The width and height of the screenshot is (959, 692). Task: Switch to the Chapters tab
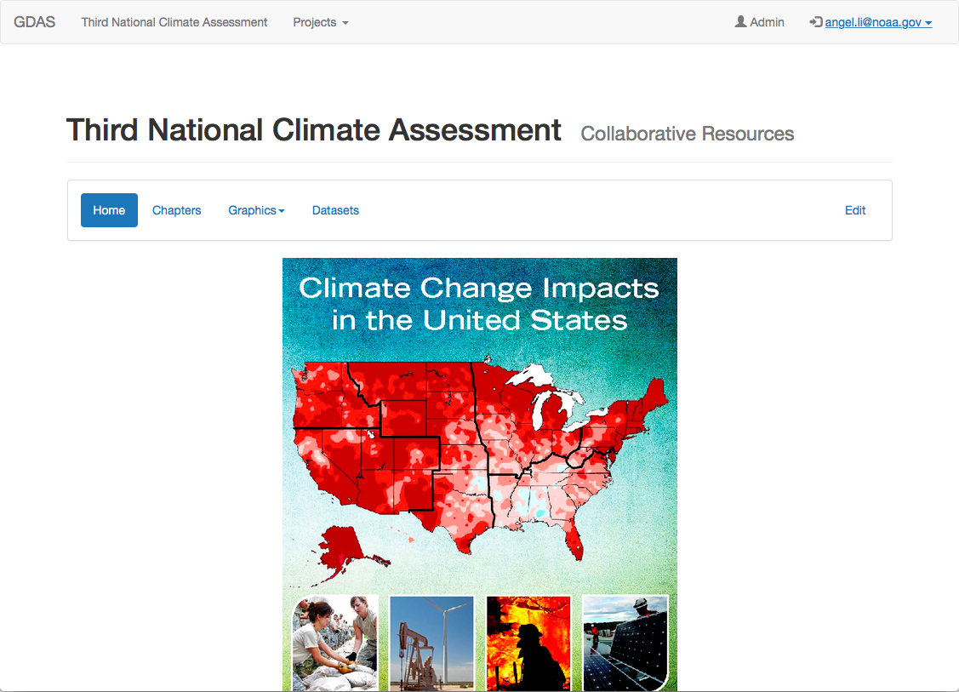[x=177, y=210]
